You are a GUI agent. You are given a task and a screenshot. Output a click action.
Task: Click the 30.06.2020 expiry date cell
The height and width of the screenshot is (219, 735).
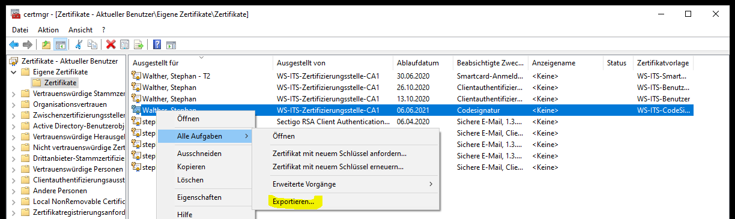point(413,76)
